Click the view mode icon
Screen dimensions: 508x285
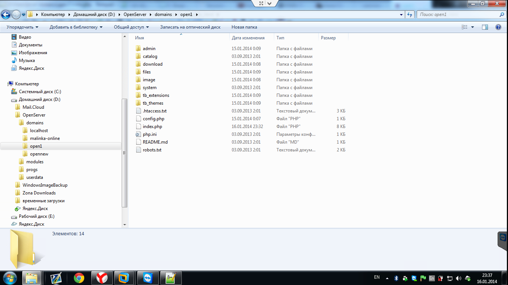coord(464,27)
